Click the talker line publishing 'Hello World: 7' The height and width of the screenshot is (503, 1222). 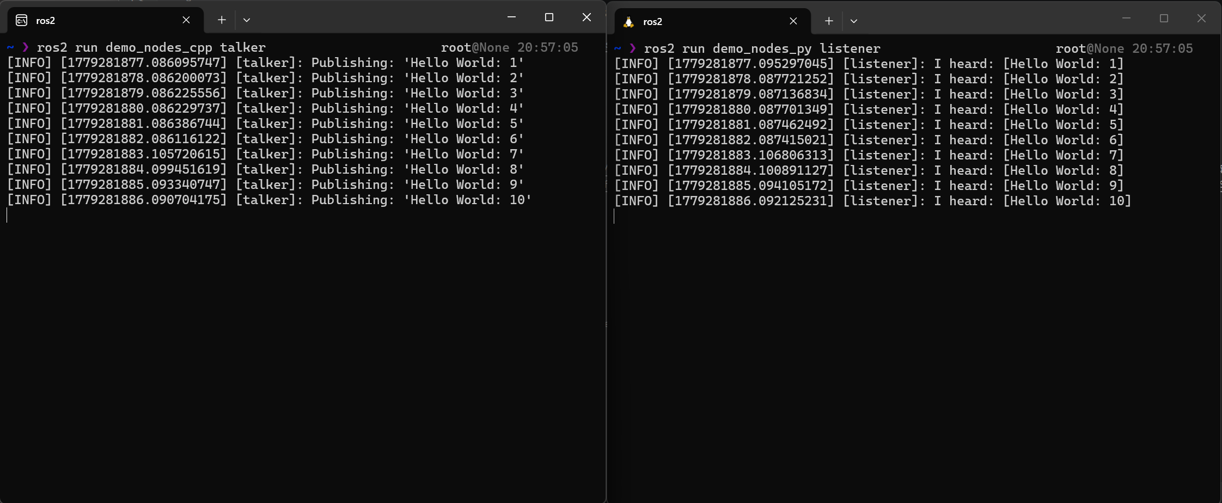click(x=266, y=155)
